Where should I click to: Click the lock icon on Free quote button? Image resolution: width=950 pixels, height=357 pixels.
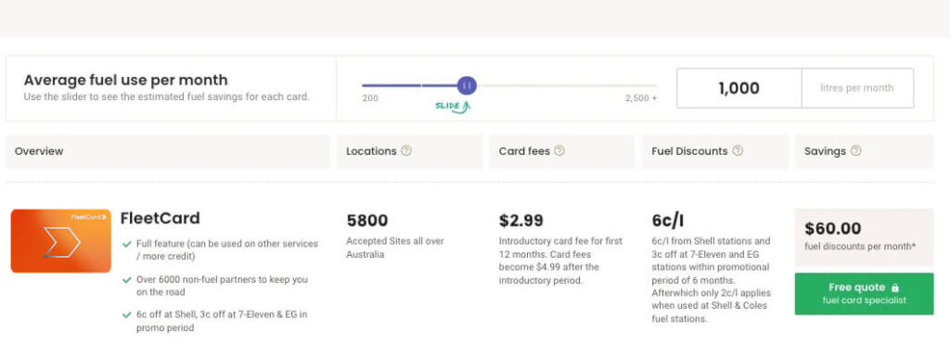895,288
